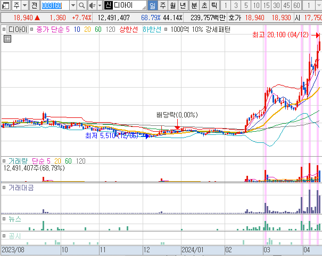
Task: Click the 호가 ask price 18,930
Action: [281, 18]
